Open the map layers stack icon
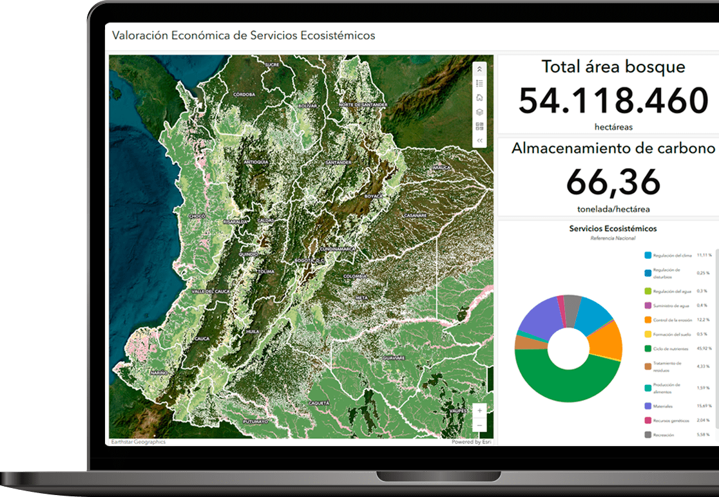Screen dimensions: 719x497 (479, 112)
